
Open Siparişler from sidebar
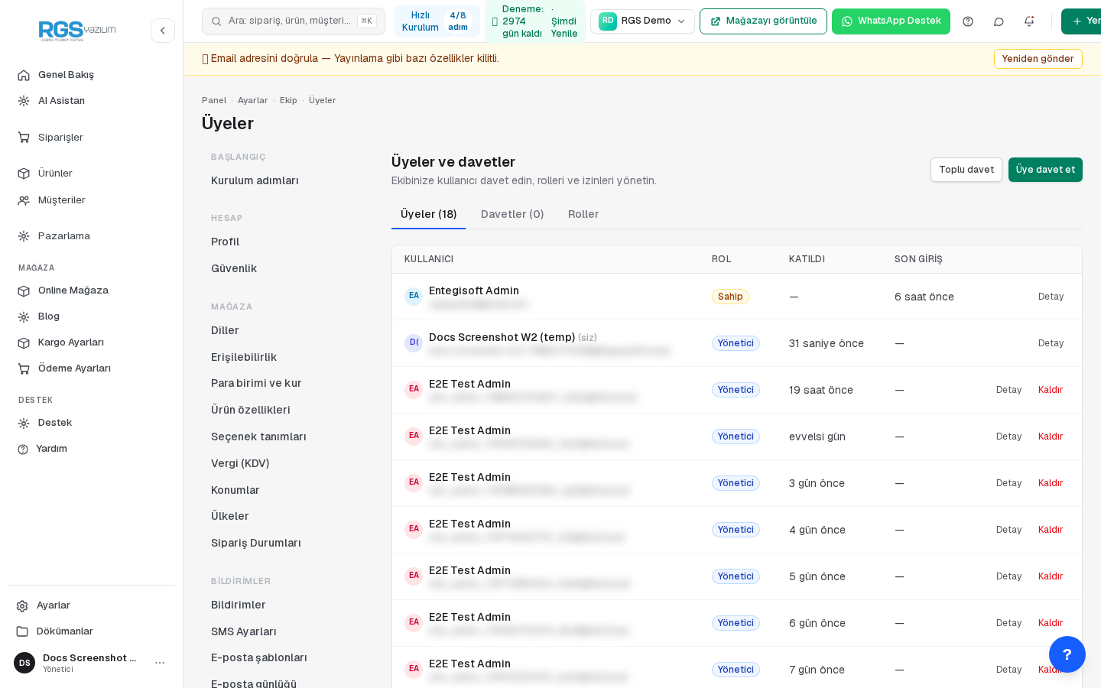pyautogui.click(x=60, y=138)
